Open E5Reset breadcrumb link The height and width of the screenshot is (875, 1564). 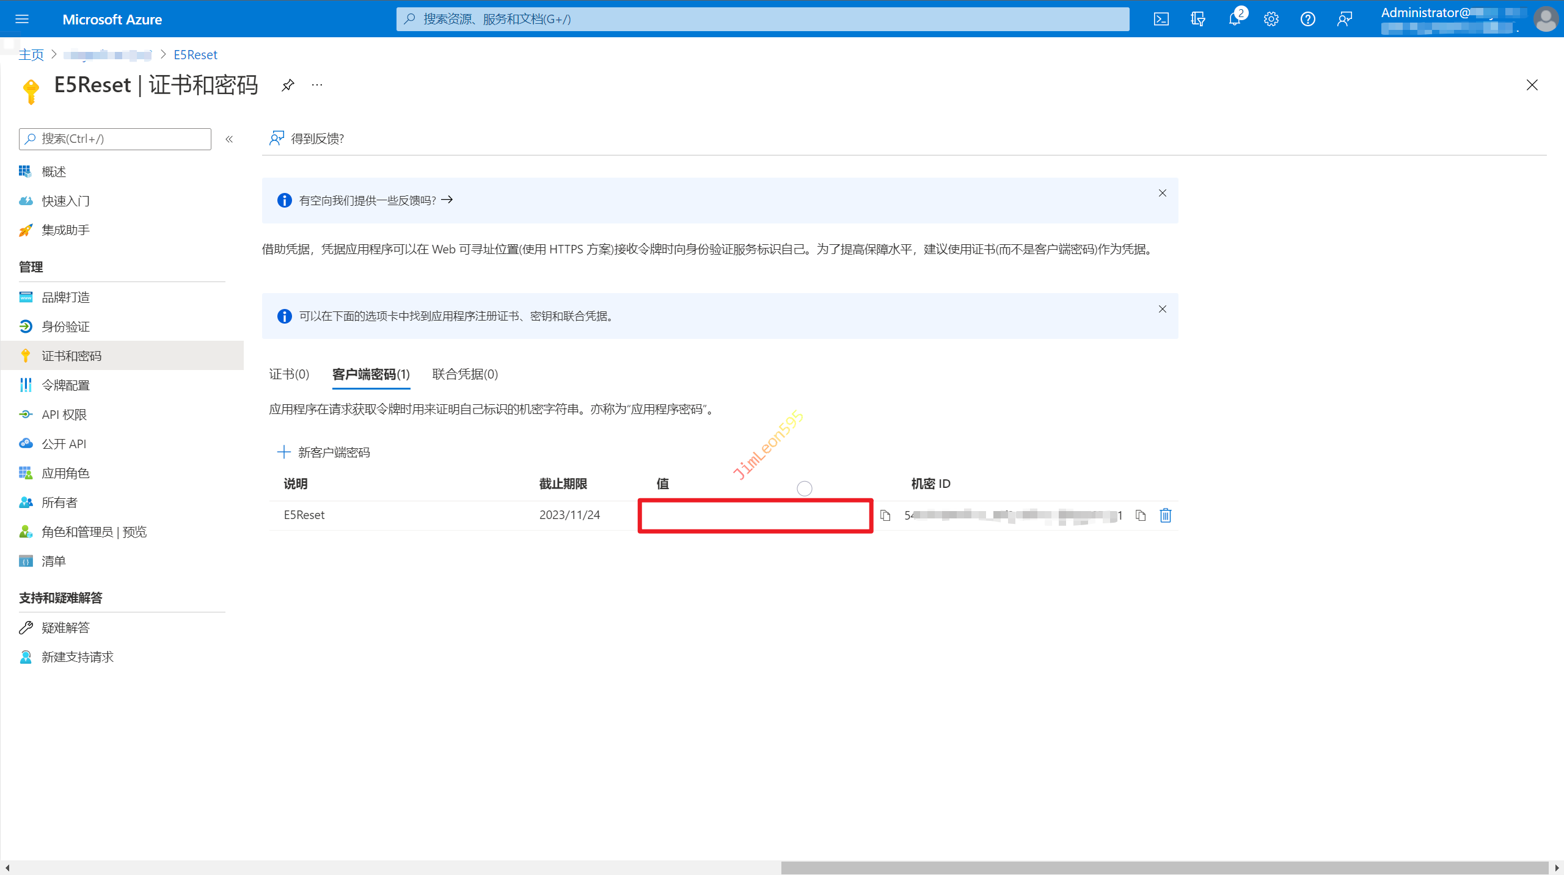coord(195,55)
